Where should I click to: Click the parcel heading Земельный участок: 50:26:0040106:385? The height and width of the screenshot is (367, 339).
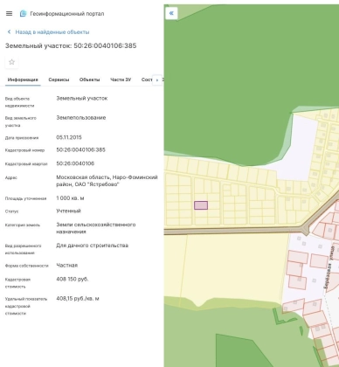click(x=71, y=45)
